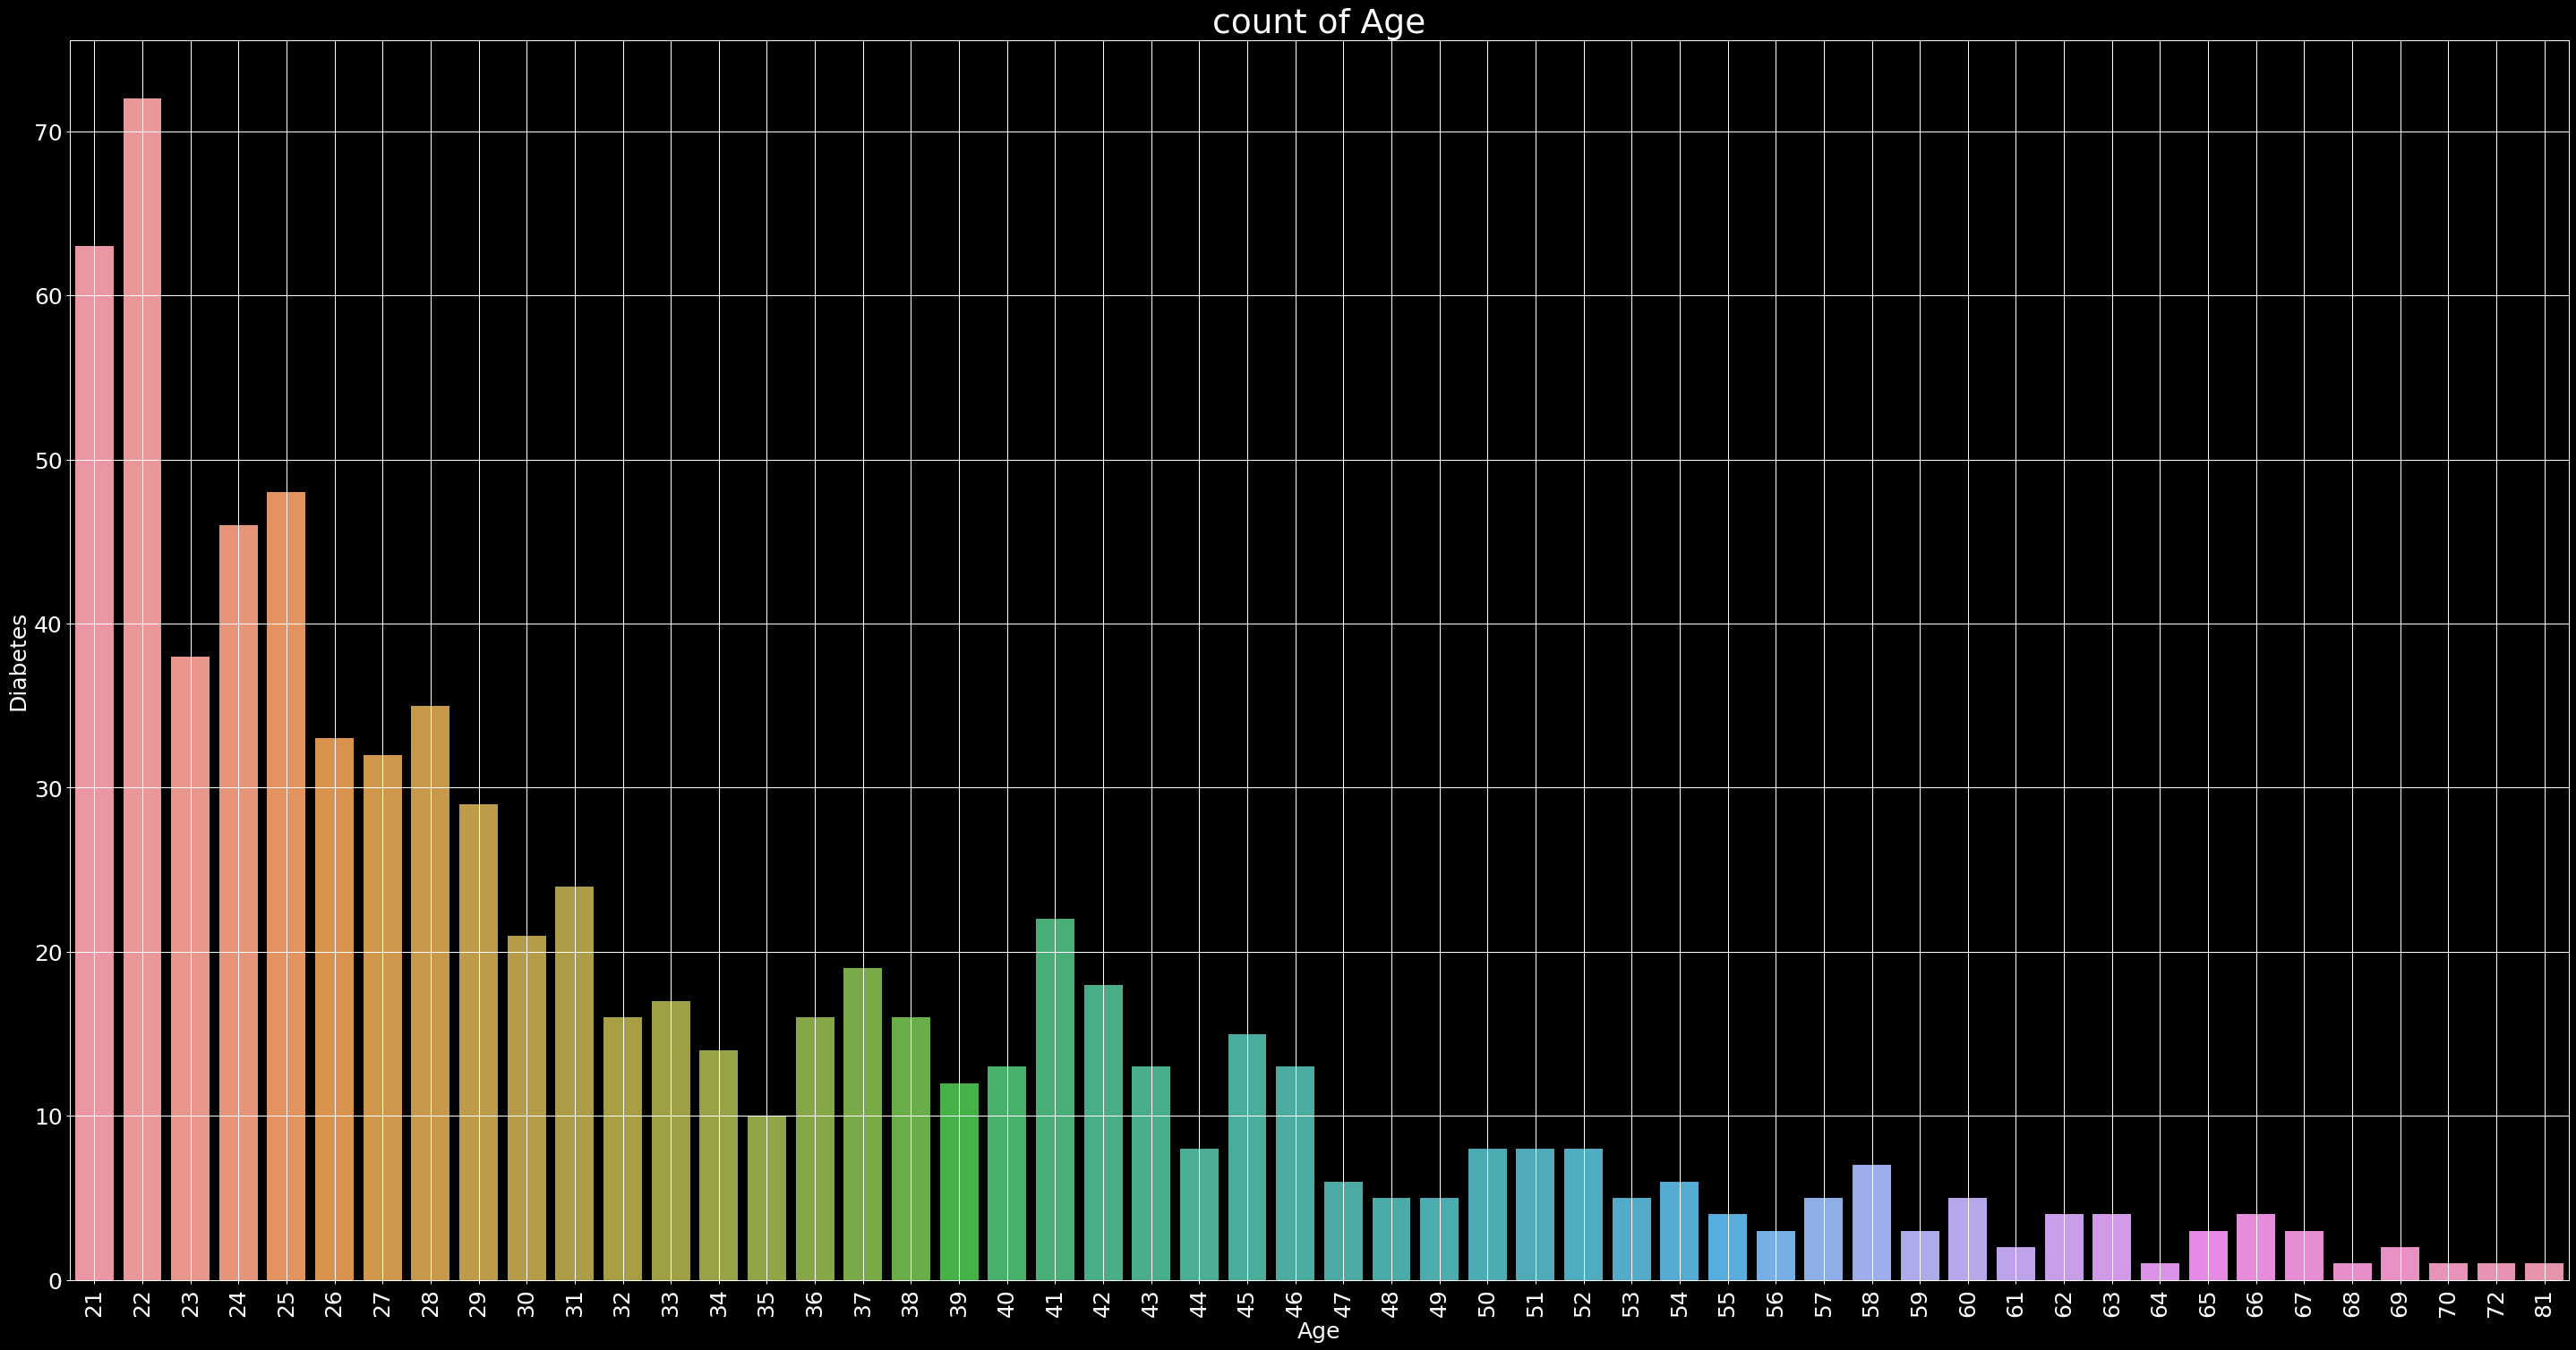Click the chart title 'count of Age'
2576x1350 pixels.
[x=1318, y=21]
